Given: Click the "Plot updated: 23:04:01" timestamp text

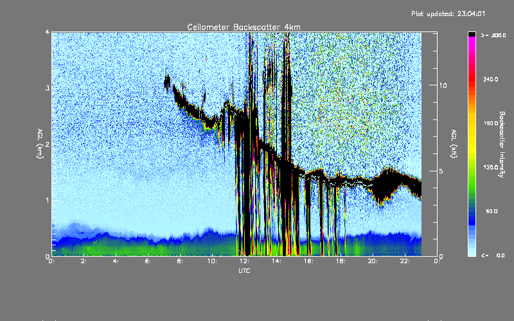Looking at the screenshot, I should click(448, 13).
